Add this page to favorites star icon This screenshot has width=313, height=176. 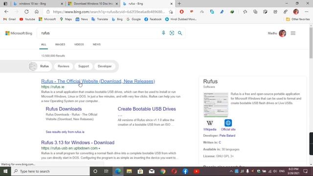(x=171, y=12)
